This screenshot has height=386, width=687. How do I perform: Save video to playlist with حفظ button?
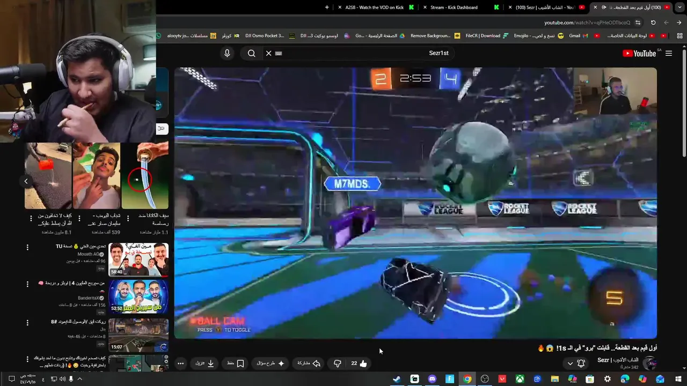tap(235, 363)
